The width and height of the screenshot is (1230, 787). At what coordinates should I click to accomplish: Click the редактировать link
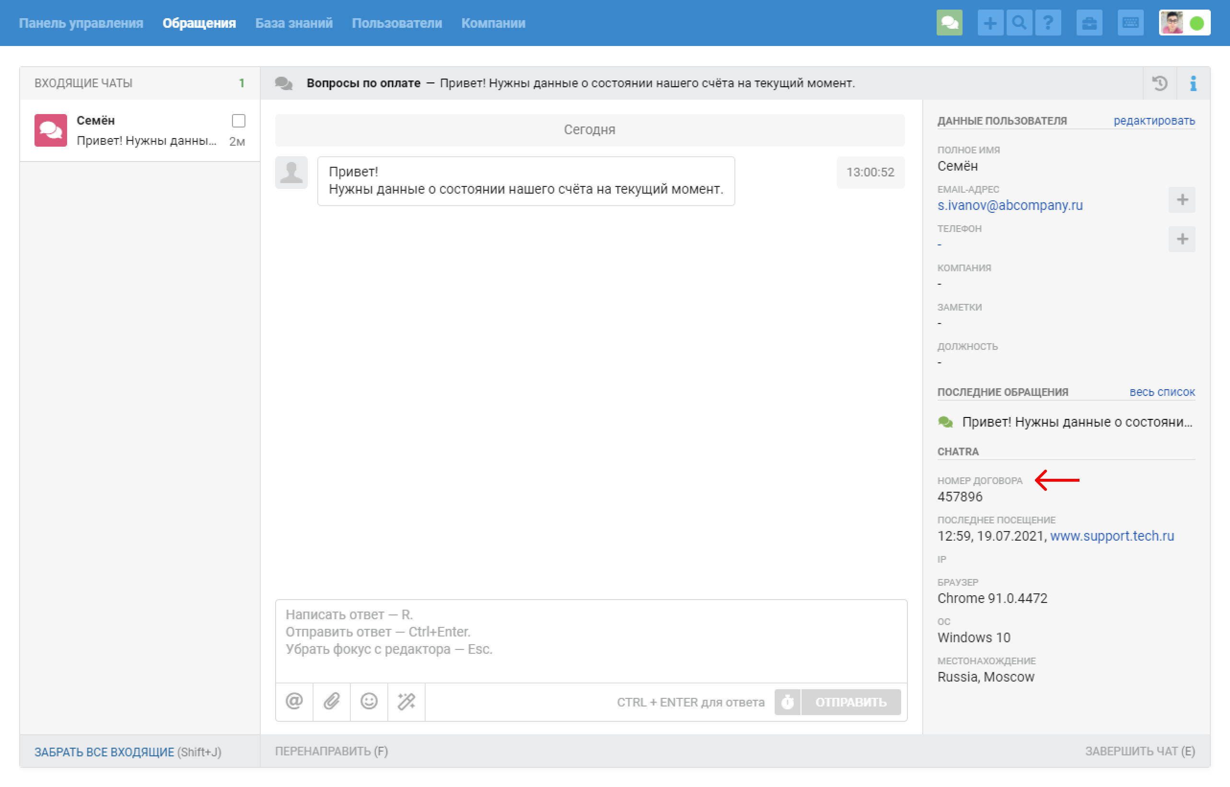(x=1154, y=121)
